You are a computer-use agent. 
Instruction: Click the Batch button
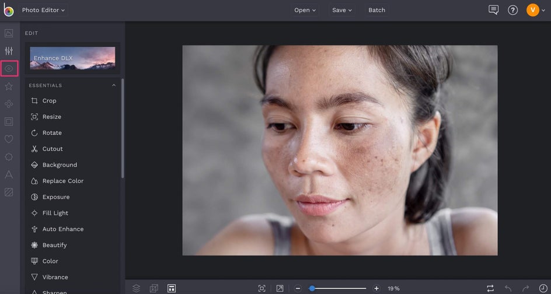click(x=376, y=10)
